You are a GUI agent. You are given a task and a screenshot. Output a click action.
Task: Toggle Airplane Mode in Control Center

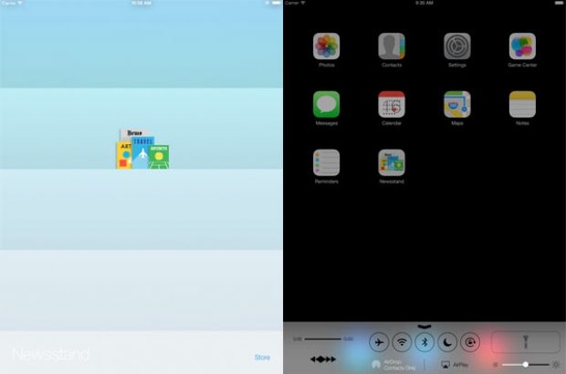(x=379, y=342)
